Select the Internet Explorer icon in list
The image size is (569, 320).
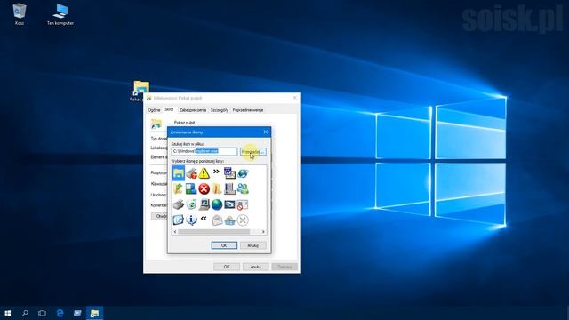coord(243,173)
